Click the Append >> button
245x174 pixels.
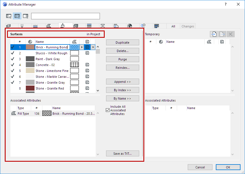click(x=122, y=82)
